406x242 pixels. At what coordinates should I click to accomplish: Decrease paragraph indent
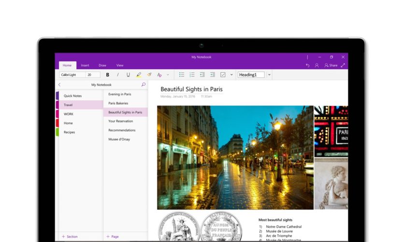(202, 75)
